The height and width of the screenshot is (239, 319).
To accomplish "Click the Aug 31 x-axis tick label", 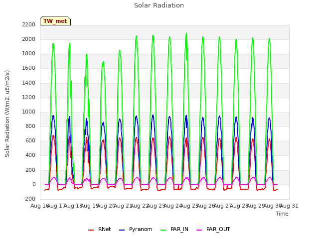I will [x=289, y=206].
